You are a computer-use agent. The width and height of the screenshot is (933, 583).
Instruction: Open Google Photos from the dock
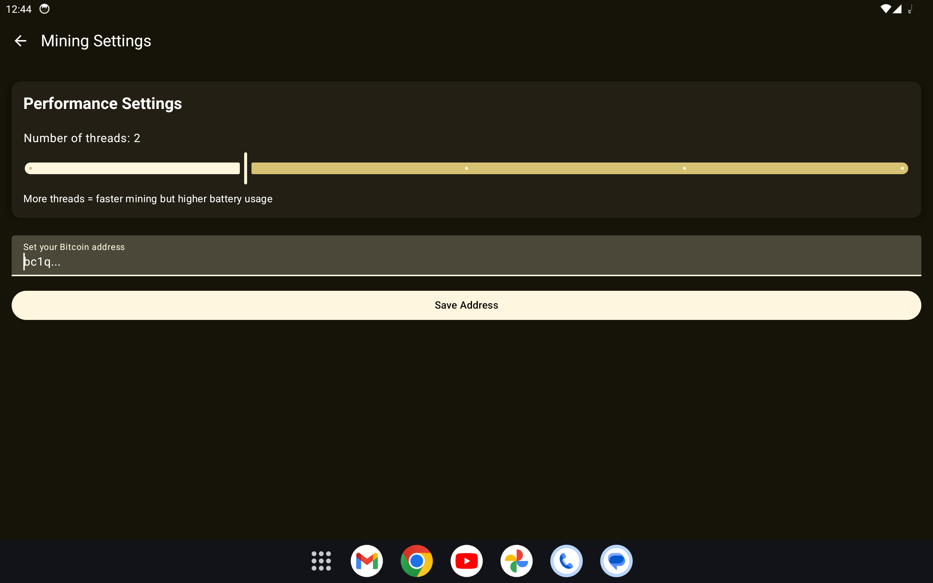tap(516, 561)
